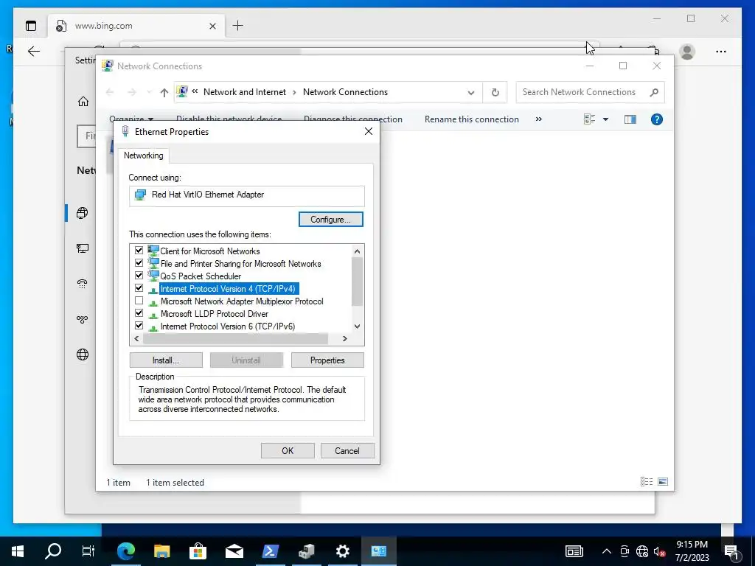Open Properties for selected protocol

point(327,360)
